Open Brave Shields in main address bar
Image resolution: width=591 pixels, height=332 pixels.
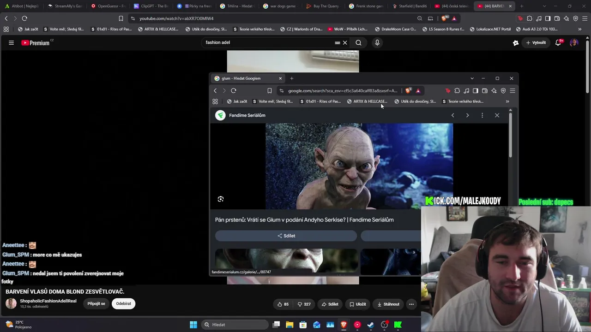(x=445, y=18)
